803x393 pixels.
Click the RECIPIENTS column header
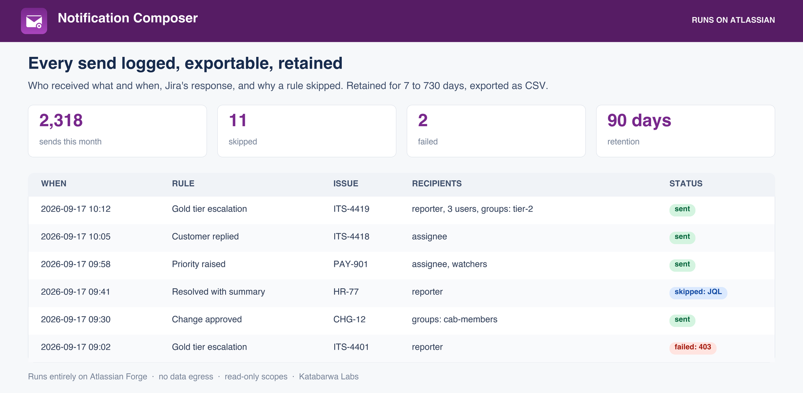tap(437, 184)
